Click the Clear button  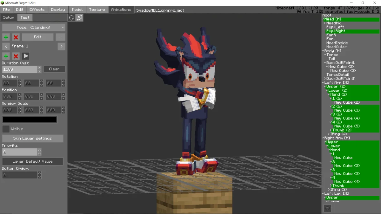[x=54, y=69]
